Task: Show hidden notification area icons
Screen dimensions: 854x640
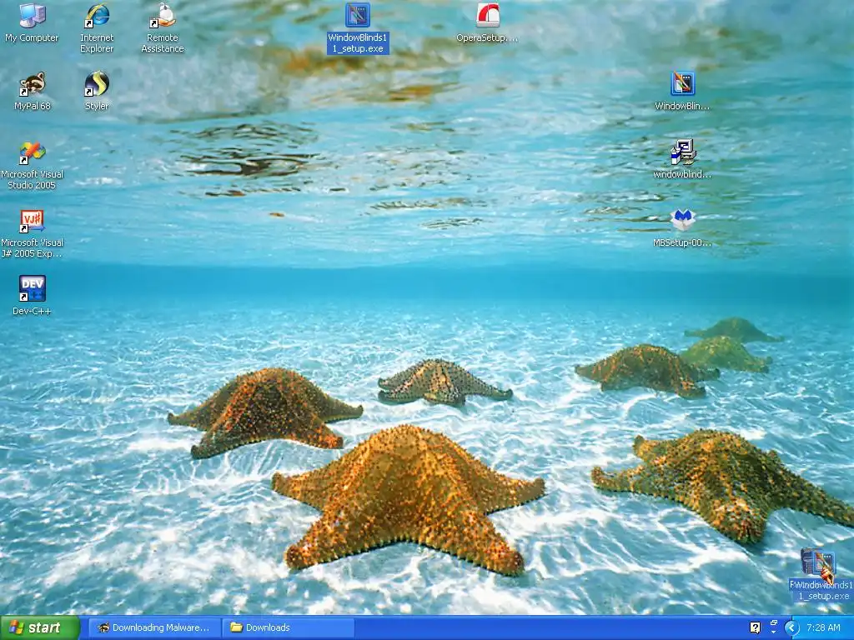Action: tap(791, 627)
